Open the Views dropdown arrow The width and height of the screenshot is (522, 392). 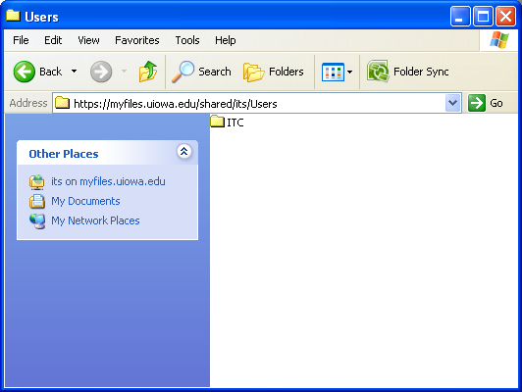(349, 72)
